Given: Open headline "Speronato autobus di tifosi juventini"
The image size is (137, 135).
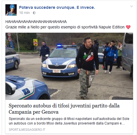Looking at the screenshot, I should pyautogui.click(x=64, y=109).
